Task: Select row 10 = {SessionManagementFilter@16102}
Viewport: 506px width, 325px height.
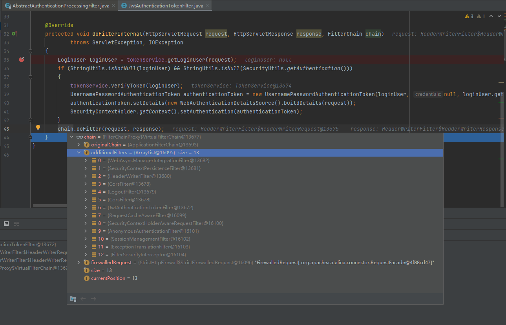Action: point(255,239)
